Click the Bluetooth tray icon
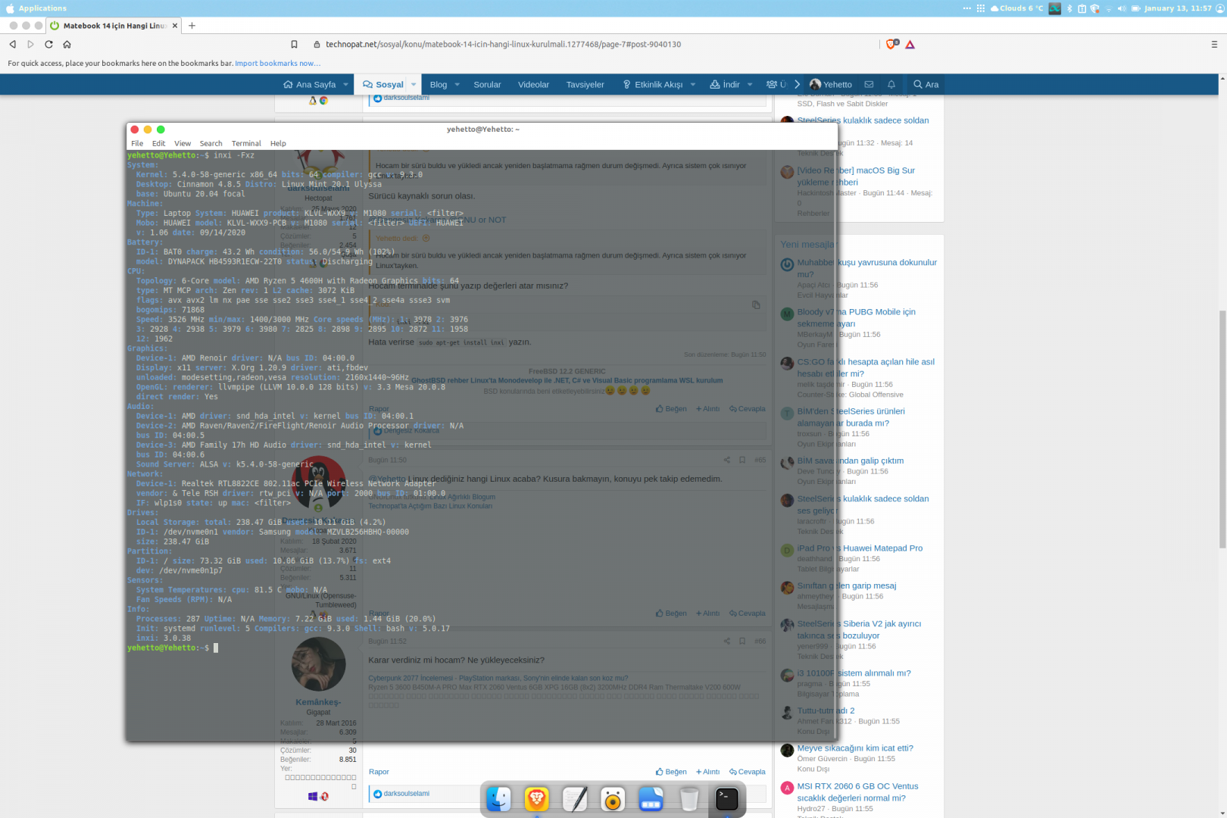This screenshot has height=818, width=1227. (x=1069, y=8)
